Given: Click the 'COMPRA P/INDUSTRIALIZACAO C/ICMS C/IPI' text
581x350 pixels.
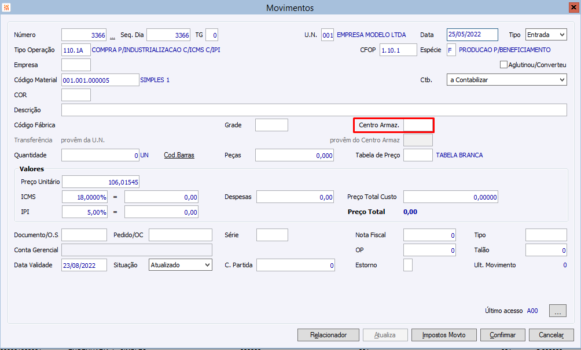Looking at the screenshot, I should (156, 50).
